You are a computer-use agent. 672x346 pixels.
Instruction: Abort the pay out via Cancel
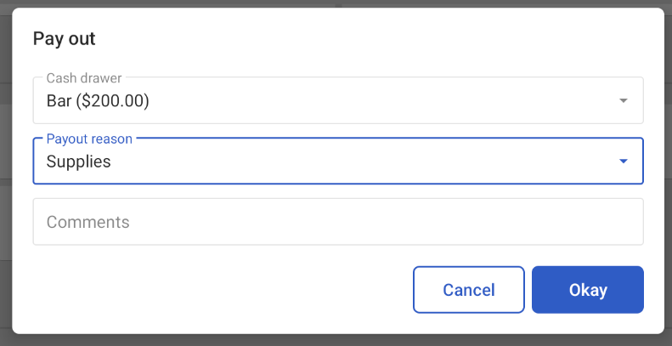pyautogui.click(x=468, y=290)
